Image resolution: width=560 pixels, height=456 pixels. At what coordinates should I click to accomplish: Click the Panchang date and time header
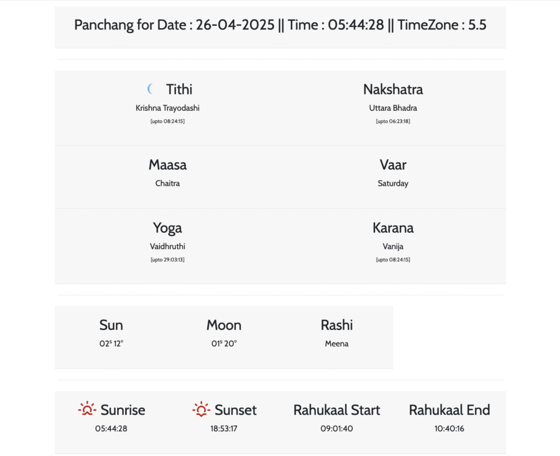pos(280,25)
